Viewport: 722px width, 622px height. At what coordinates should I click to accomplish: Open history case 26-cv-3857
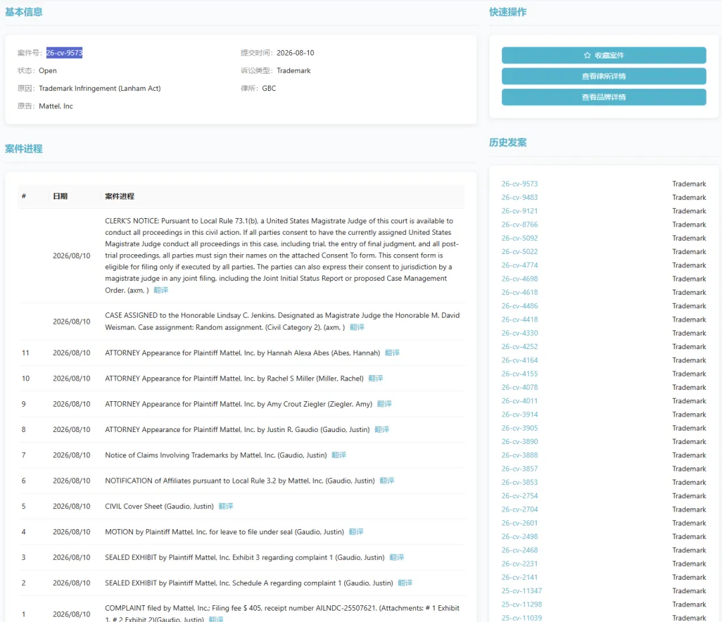point(519,469)
